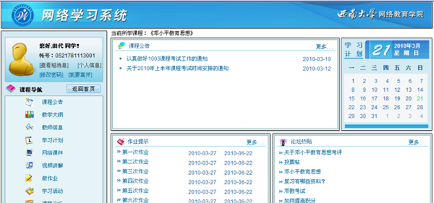Screen dimensions: 434x203
Task: Click the 修改密码 link
Action: point(52,75)
